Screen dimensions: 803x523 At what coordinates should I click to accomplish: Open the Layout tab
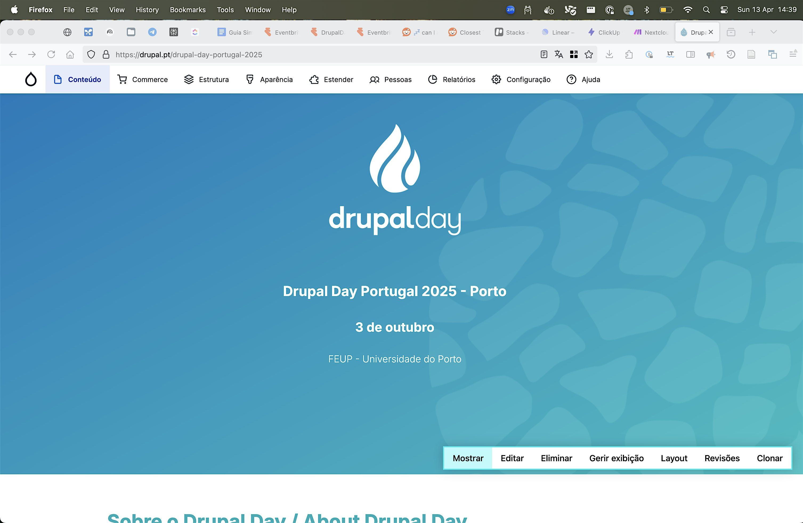click(674, 458)
